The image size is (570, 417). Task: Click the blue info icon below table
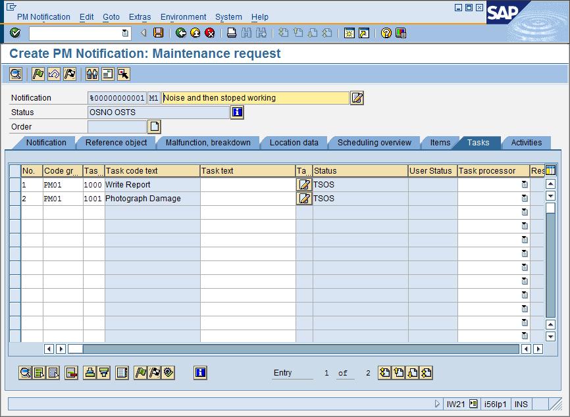[x=200, y=373]
